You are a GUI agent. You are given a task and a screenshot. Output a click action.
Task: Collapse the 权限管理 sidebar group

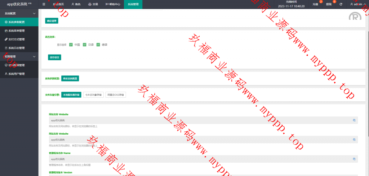[x=34, y=57]
